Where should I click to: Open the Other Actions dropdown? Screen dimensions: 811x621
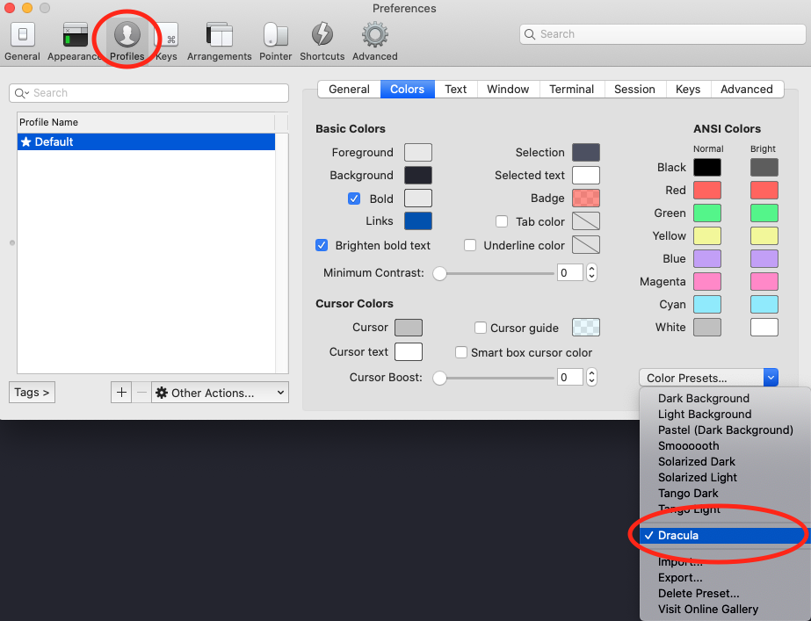[x=220, y=393]
